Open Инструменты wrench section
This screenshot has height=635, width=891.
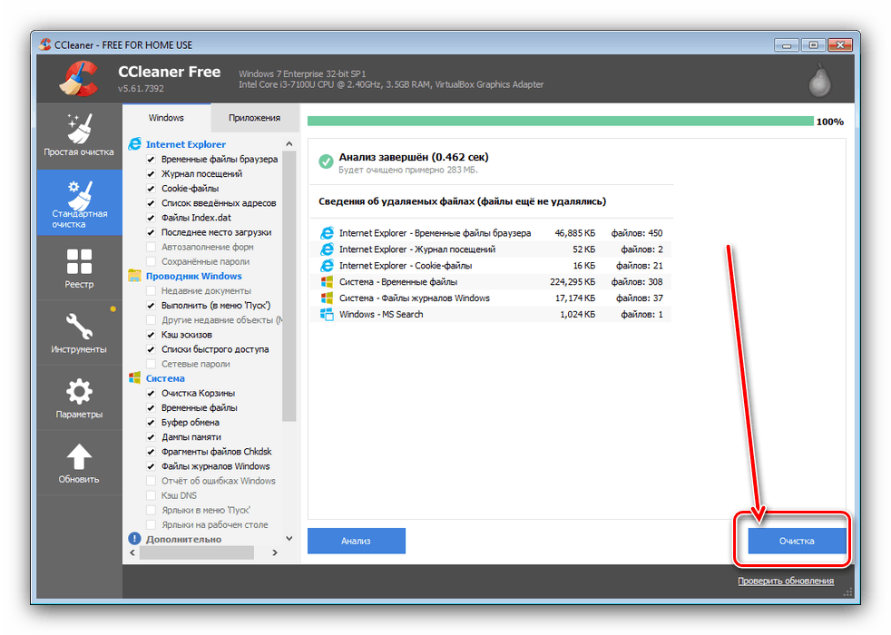click(x=79, y=333)
